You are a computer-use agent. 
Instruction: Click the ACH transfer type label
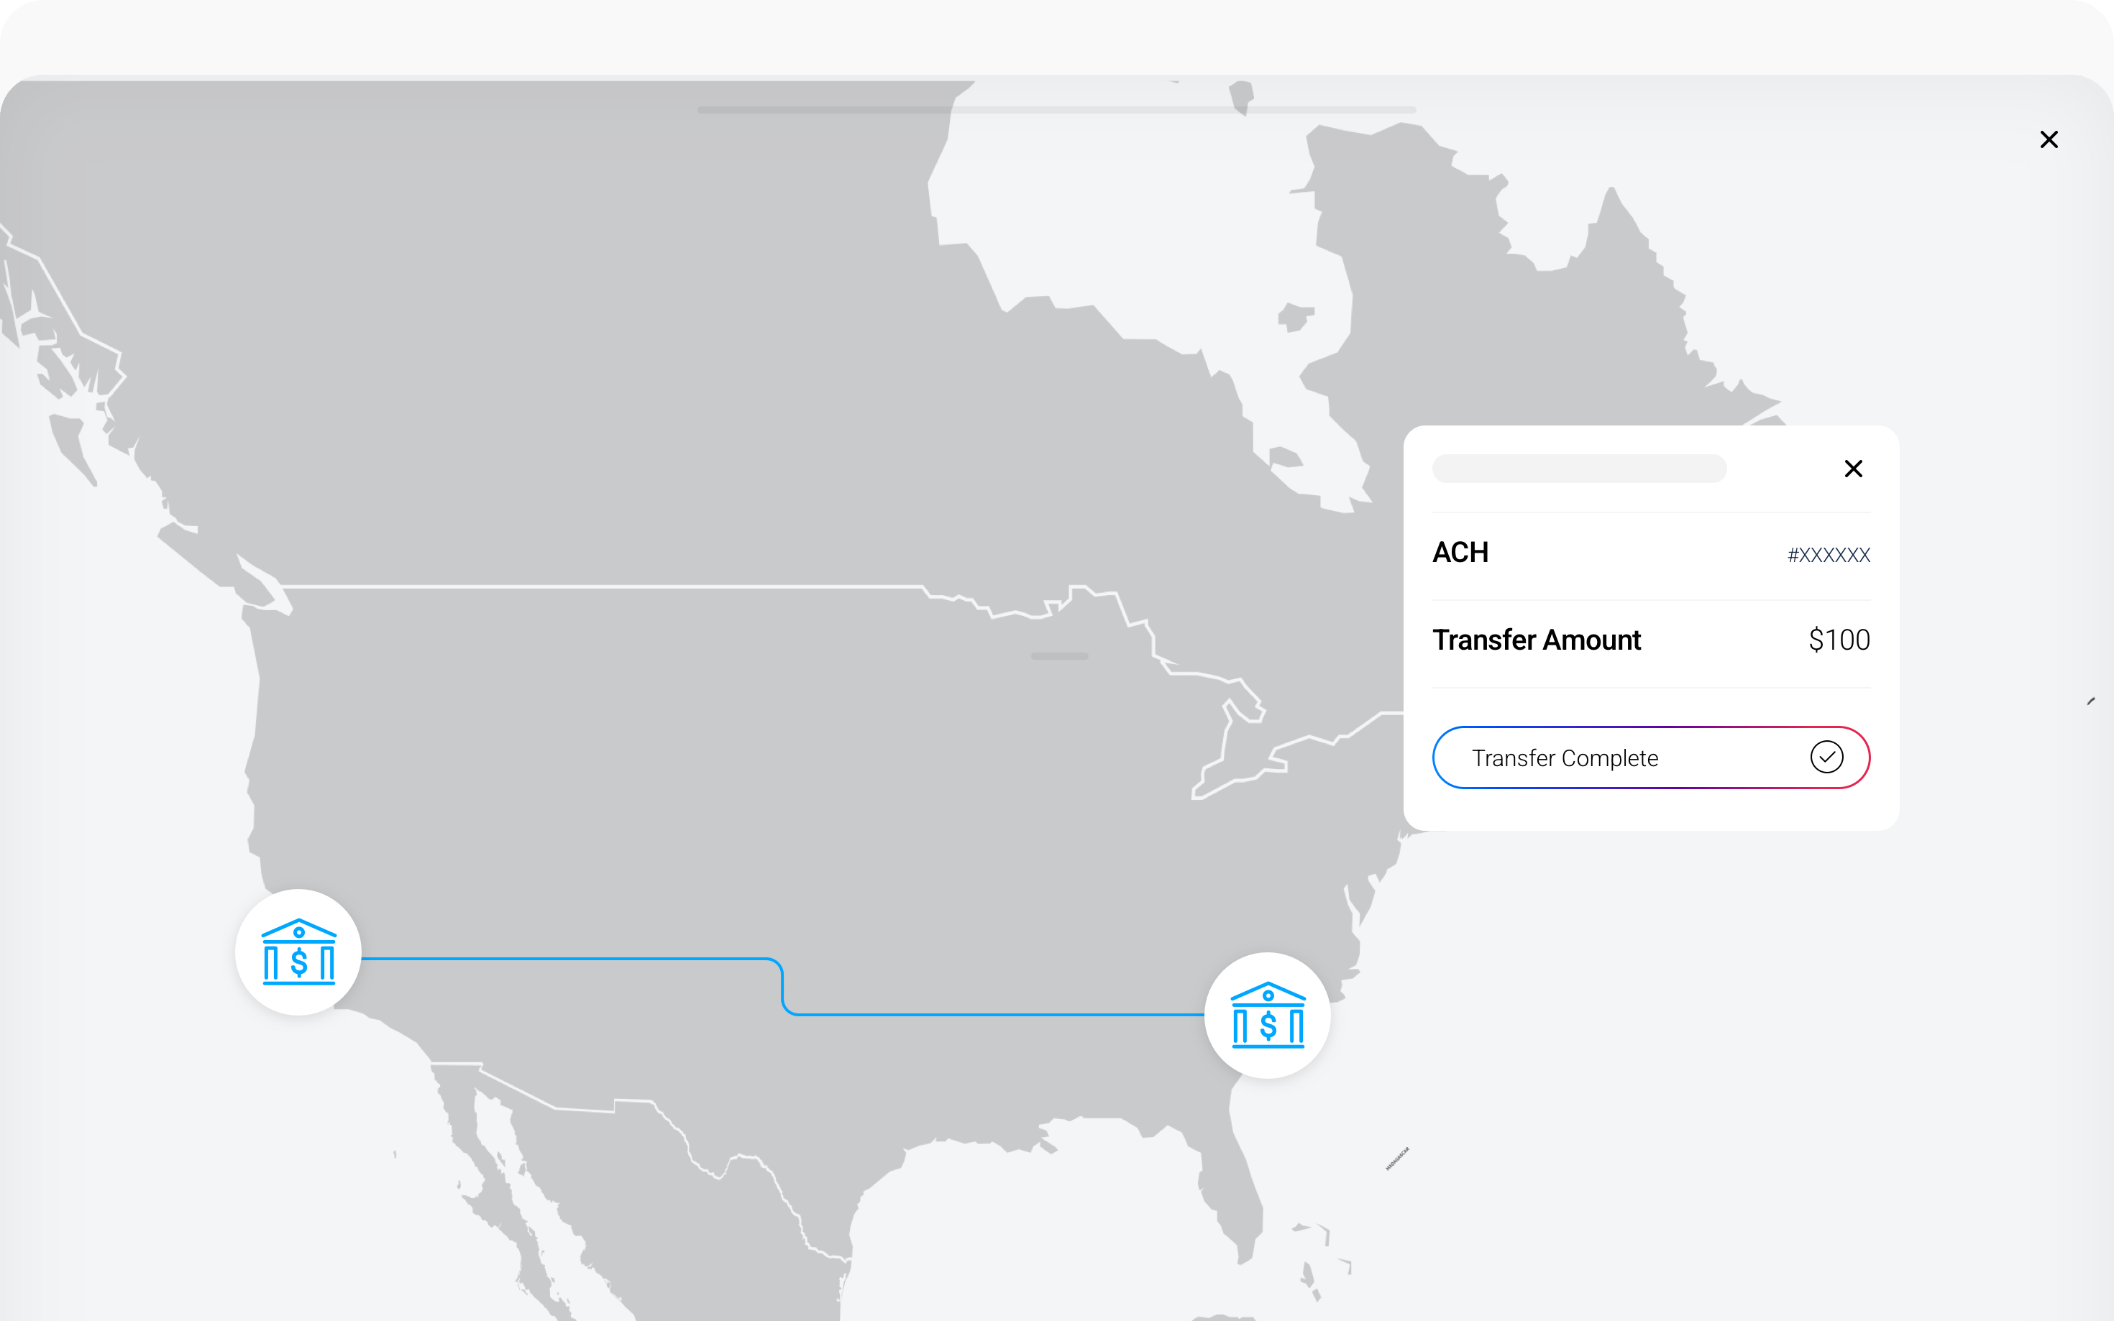click(1460, 553)
